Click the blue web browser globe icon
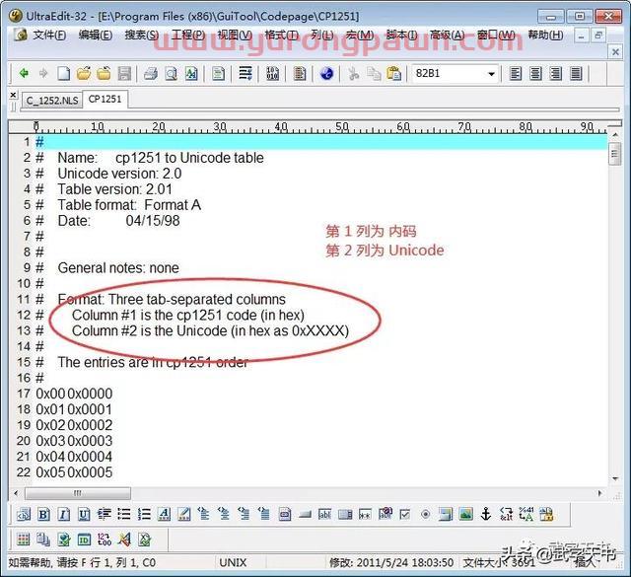The height and width of the screenshot is (577, 631). point(326,74)
